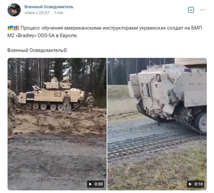Open left video thumbnail with soldiers
The width and height of the screenshot is (214, 193).
coord(57,124)
